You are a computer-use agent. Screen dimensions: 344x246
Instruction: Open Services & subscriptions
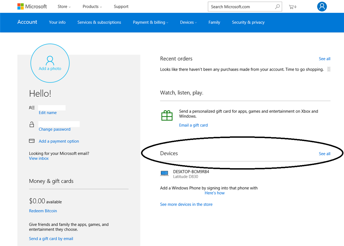99,22
